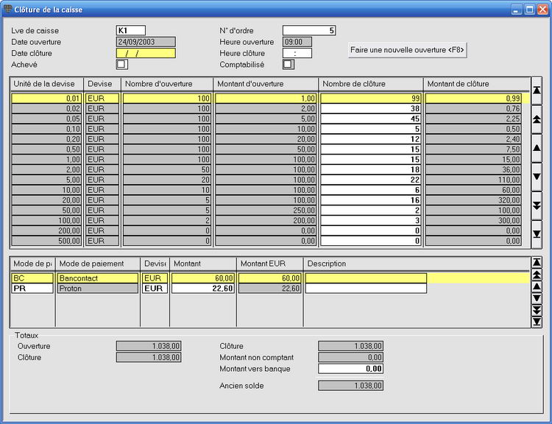This screenshot has width=552, height=424.
Task: Click Nombre de clôture cell for 50,00 EUR
Action: [371, 211]
